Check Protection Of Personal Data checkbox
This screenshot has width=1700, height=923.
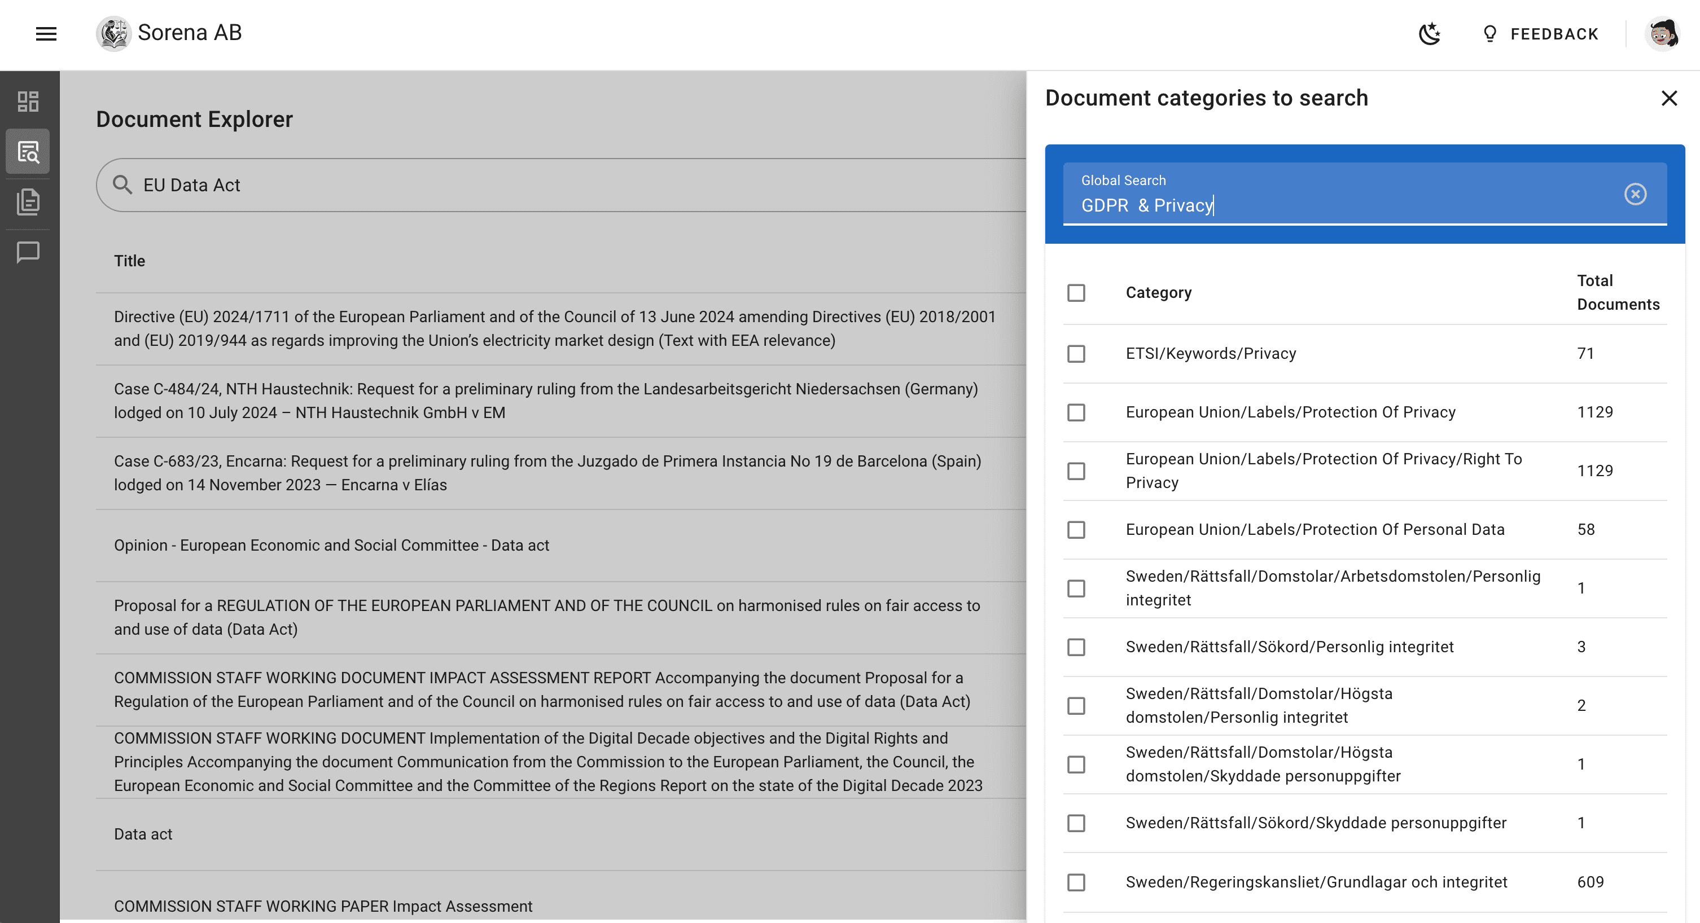pos(1076,530)
